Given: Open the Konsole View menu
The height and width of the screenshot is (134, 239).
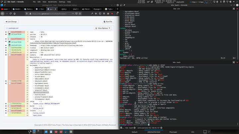Looking at the screenshot, I should [44, 2].
